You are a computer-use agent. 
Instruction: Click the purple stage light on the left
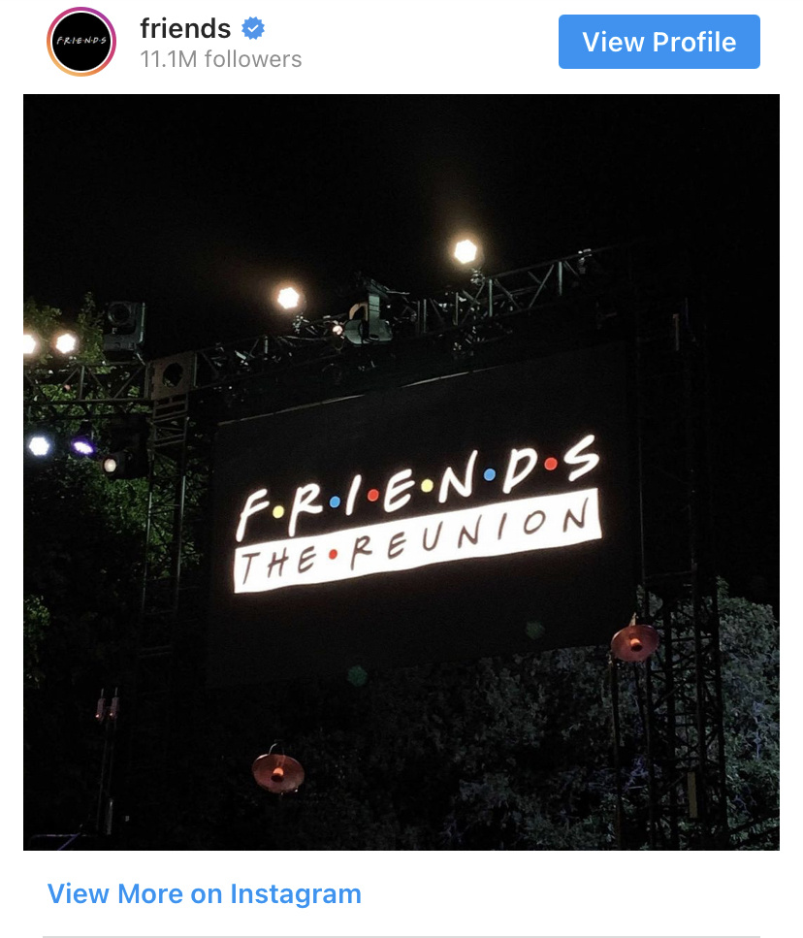[x=82, y=446]
